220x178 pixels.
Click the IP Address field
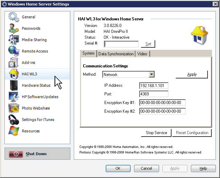tap(154, 85)
